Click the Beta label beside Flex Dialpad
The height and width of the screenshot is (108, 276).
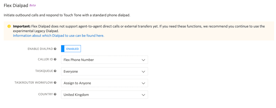[32, 5]
